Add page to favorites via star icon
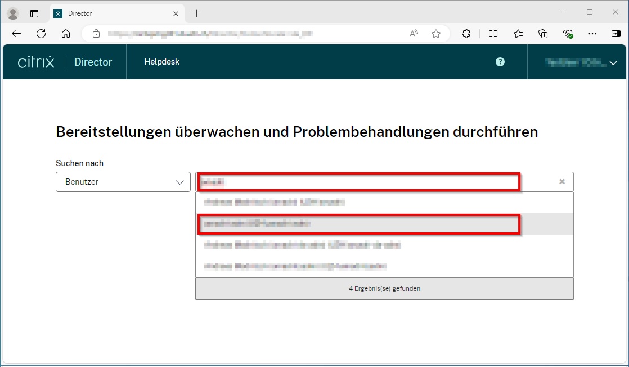Viewport: 629px width, 367px height. (435, 34)
